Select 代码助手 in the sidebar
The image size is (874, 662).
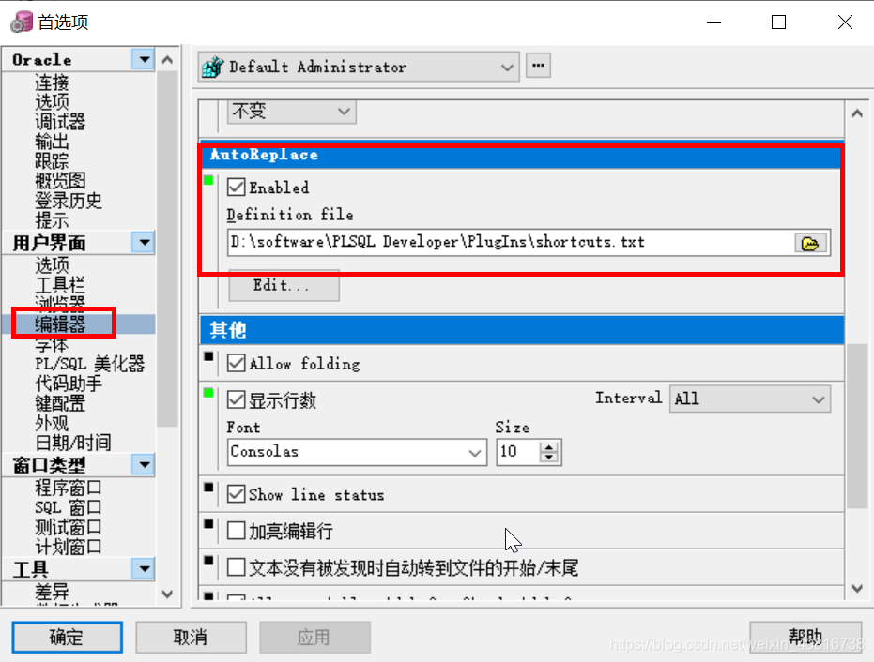coord(69,384)
